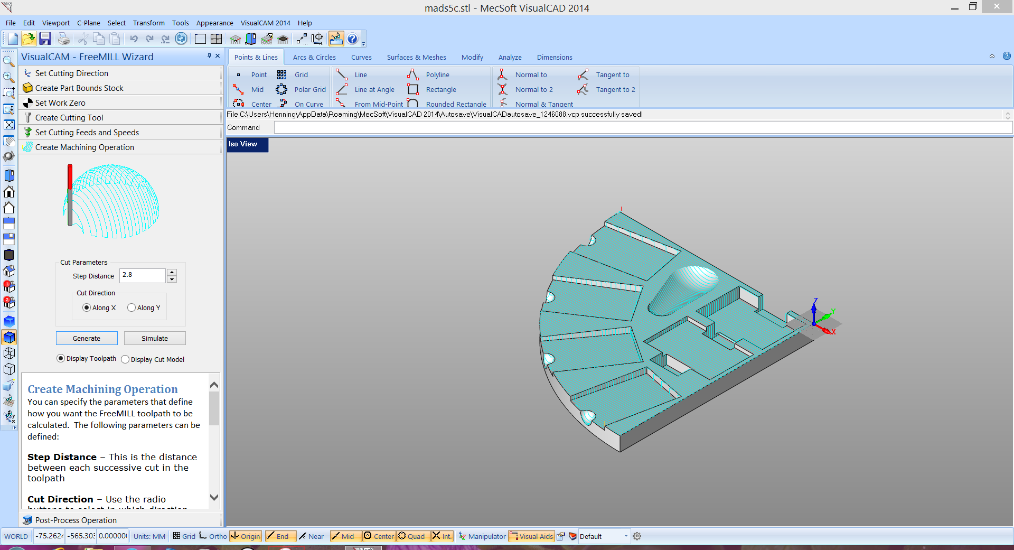Click the Step Distance input field
Image resolution: width=1014 pixels, height=550 pixels.
point(143,275)
